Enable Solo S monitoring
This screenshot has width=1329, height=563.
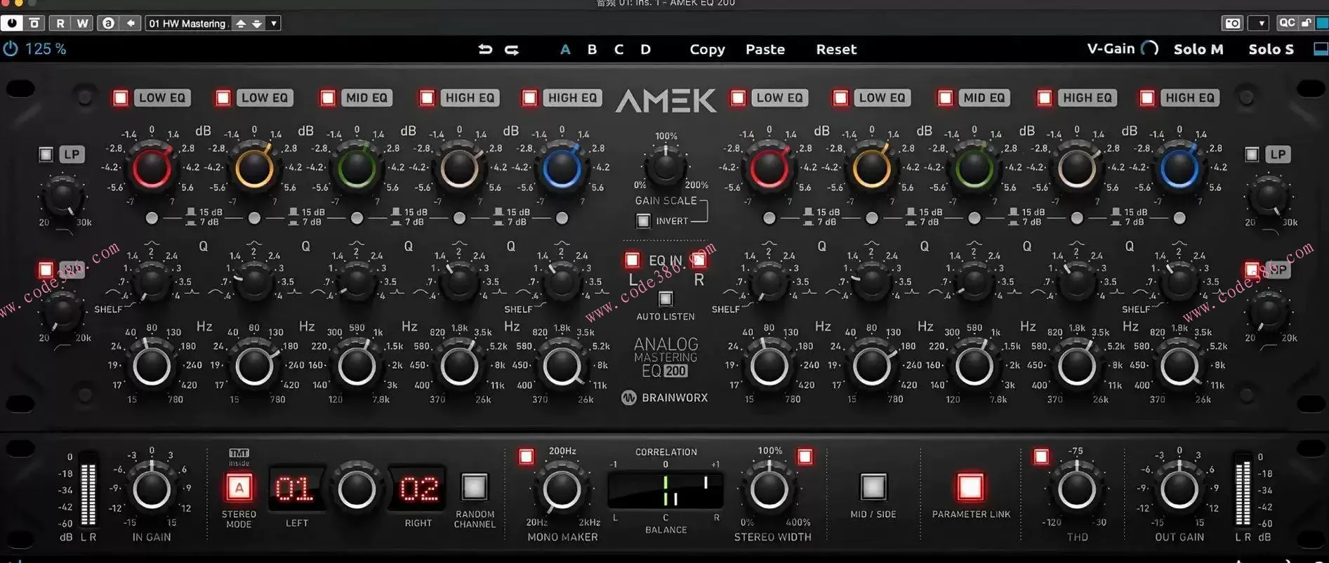[x=1271, y=49]
